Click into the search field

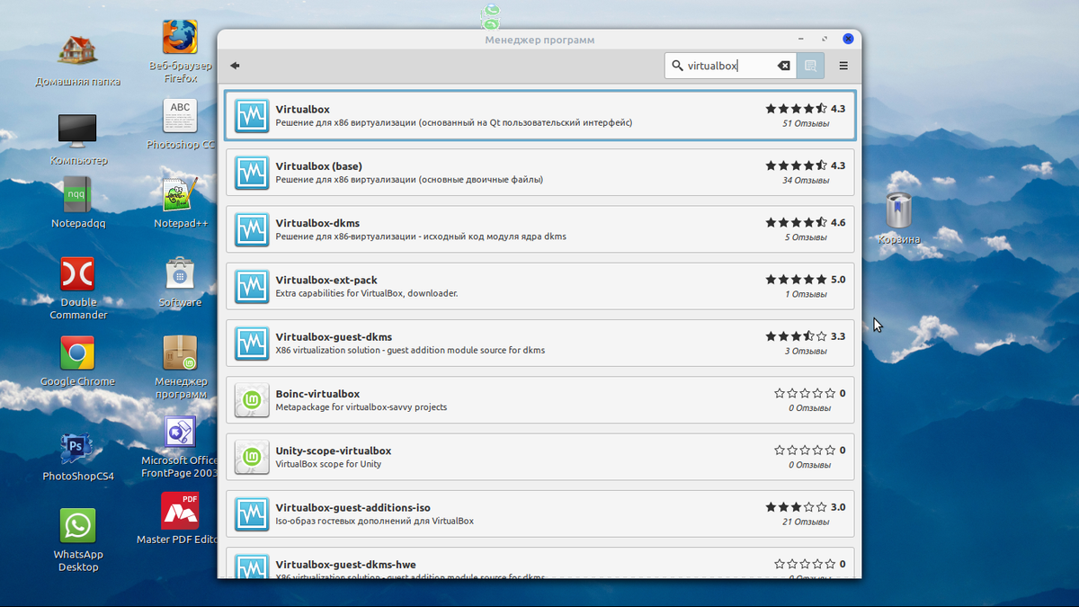[731, 66]
